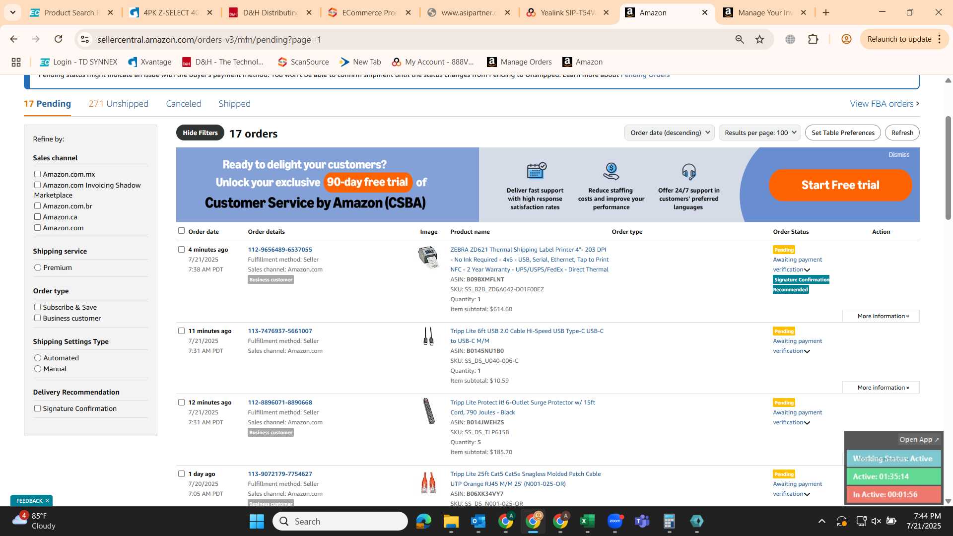Screen dimensions: 953x536
Task: Open Microsoft Teams from taskbar
Action: pos(642,521)
